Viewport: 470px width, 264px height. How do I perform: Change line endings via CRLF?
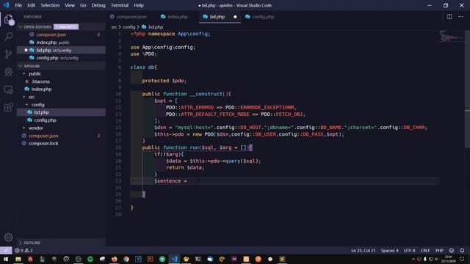point(425,250)
